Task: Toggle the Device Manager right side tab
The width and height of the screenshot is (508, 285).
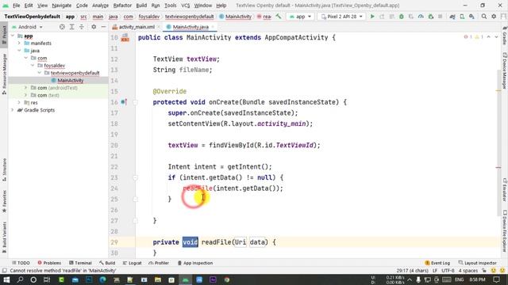Action: pyautogui.click(x=505, y=70)
